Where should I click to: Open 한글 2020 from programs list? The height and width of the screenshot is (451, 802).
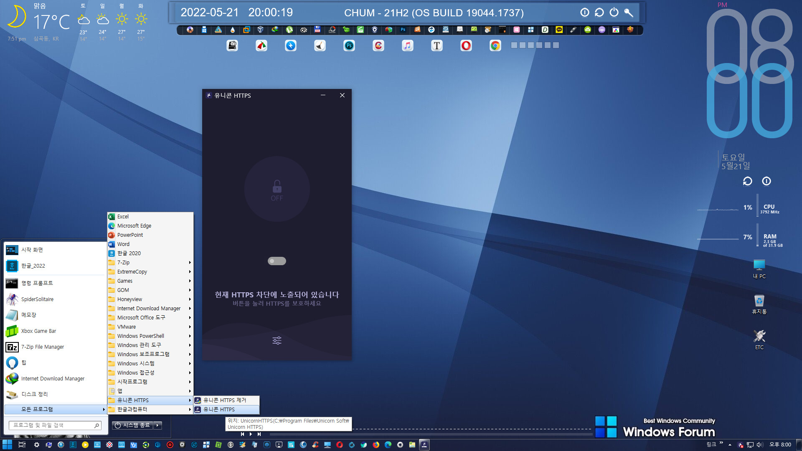(x=150, y=253)
